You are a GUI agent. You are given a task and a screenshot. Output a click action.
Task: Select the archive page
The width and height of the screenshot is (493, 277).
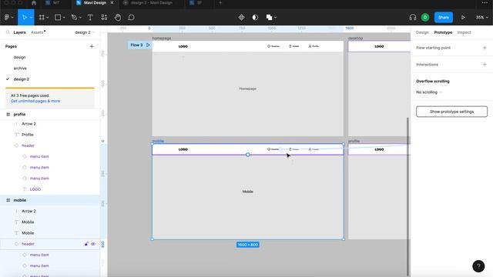point(20,68)
